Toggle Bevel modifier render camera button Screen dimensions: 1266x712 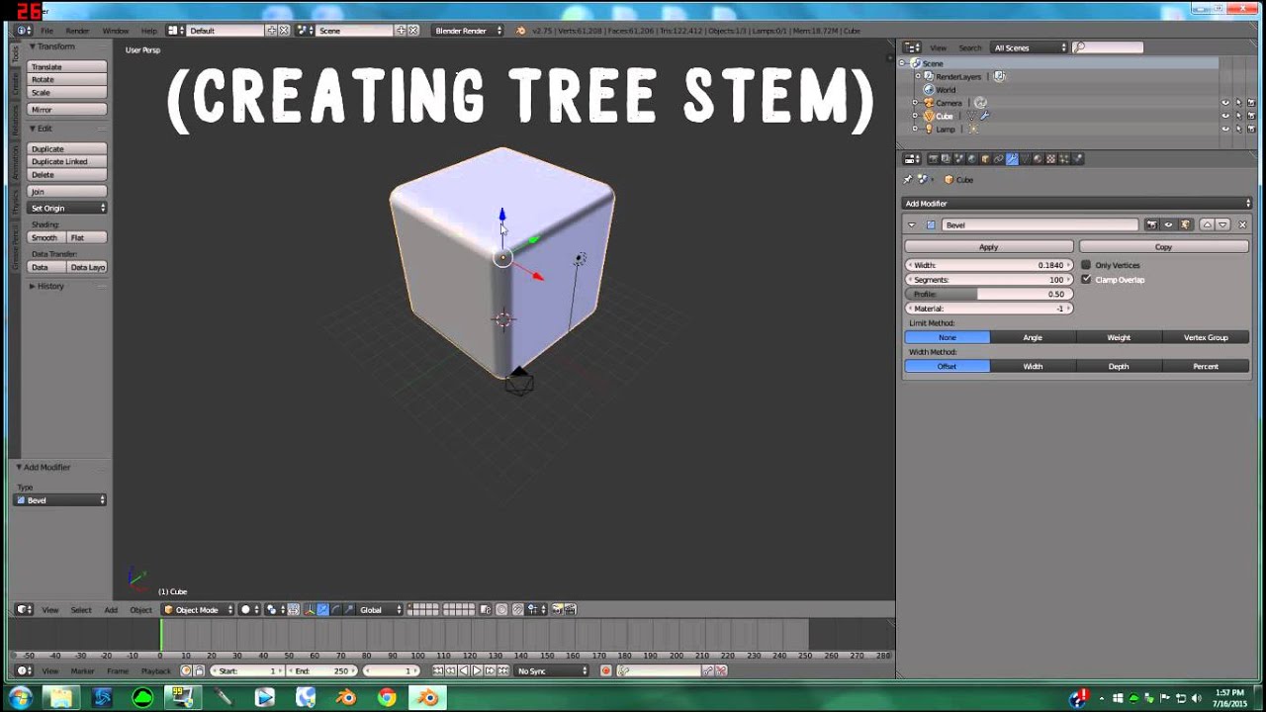1152,224
